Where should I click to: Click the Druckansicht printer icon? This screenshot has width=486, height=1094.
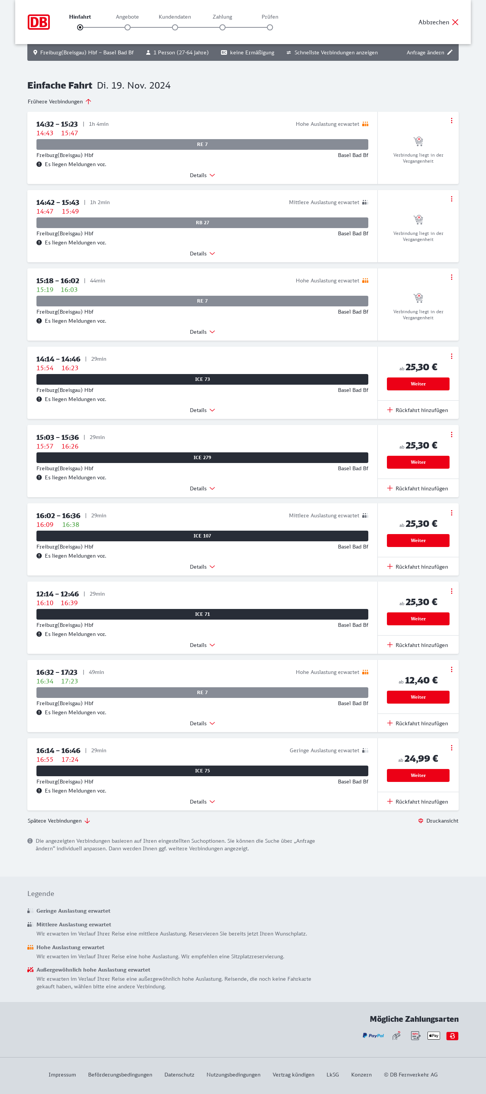421,820
